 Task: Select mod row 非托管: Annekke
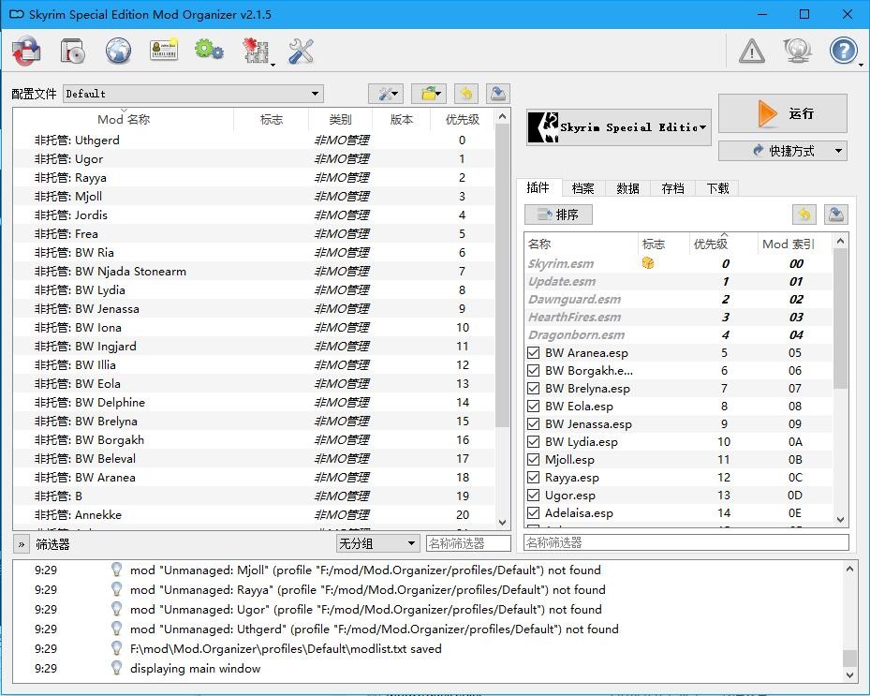pos(253,514)
